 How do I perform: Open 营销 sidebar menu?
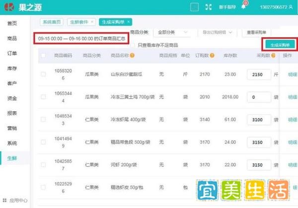[12, 128]
